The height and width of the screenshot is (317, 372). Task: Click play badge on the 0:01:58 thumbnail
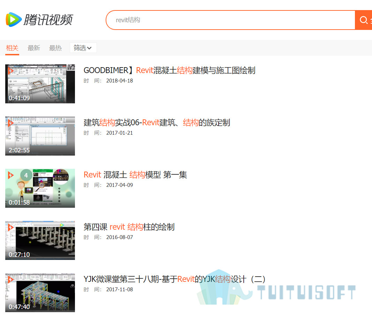coord(11,175)
